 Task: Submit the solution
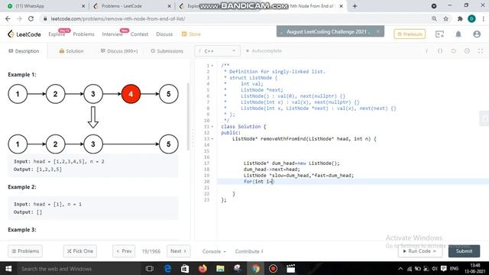coord(464,251)
